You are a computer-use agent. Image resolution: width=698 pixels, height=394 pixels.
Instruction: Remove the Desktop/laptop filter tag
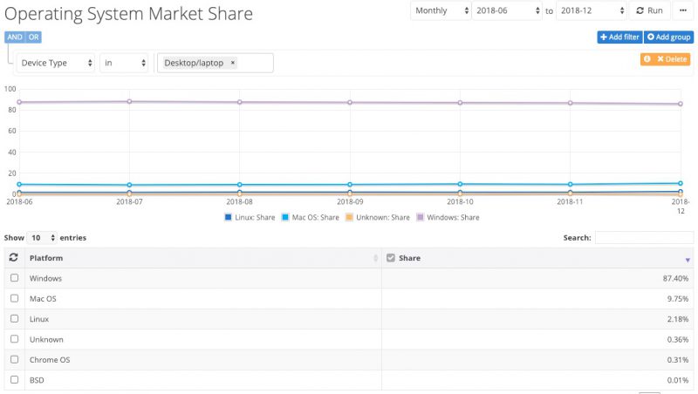[x=232, y=63]
